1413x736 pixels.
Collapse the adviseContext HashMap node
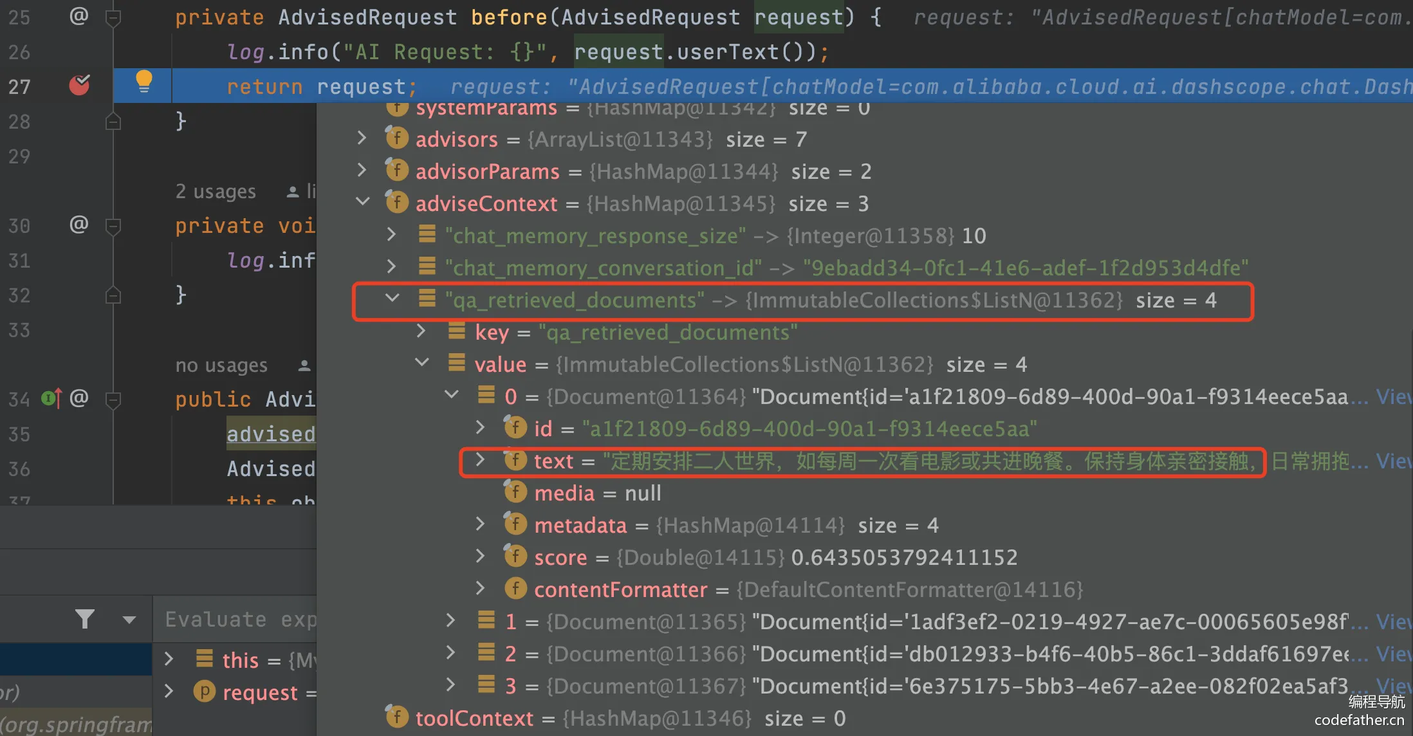pyautogui.click(x=363, y=202)
